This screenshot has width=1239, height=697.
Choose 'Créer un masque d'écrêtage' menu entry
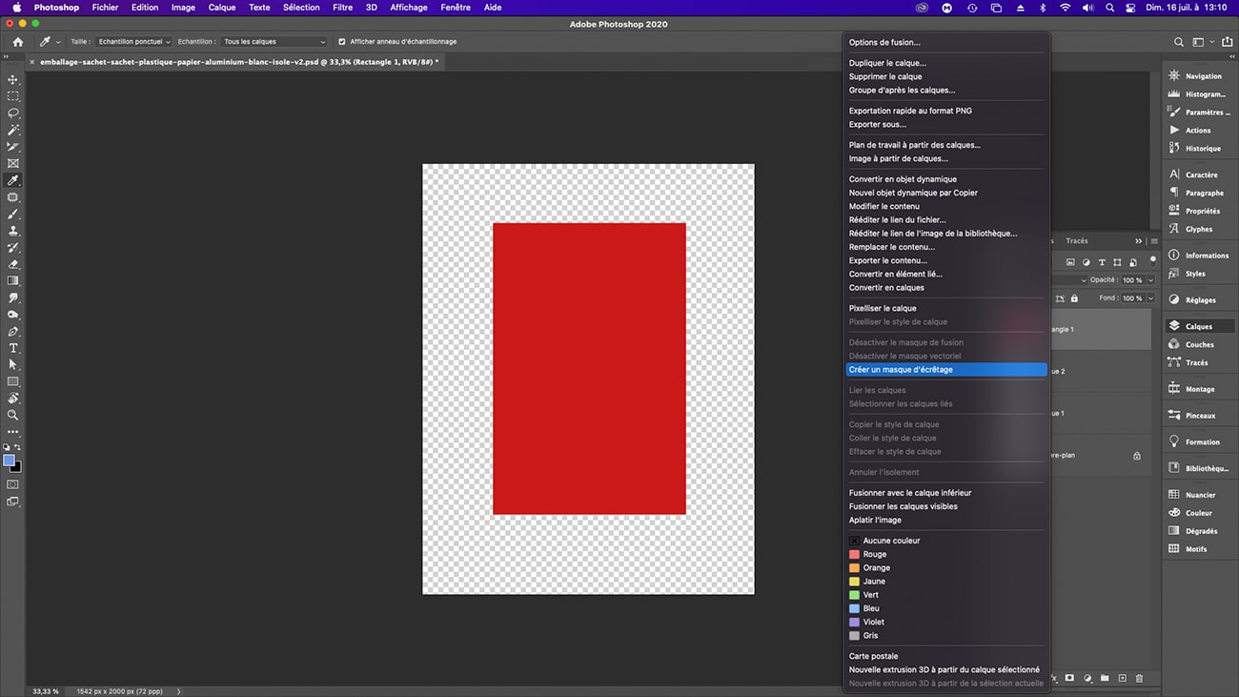[901, 370]
